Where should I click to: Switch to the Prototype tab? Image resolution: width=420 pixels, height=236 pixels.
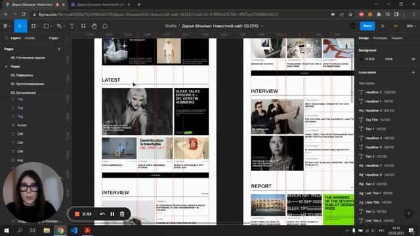pos(380,38)
